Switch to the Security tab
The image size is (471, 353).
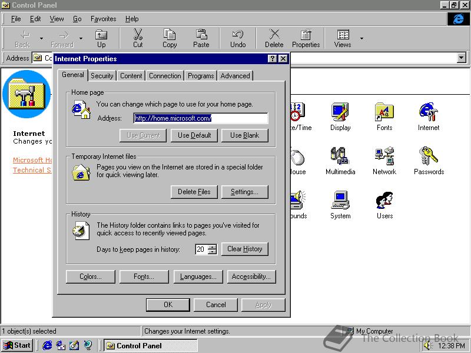[102, 76]
